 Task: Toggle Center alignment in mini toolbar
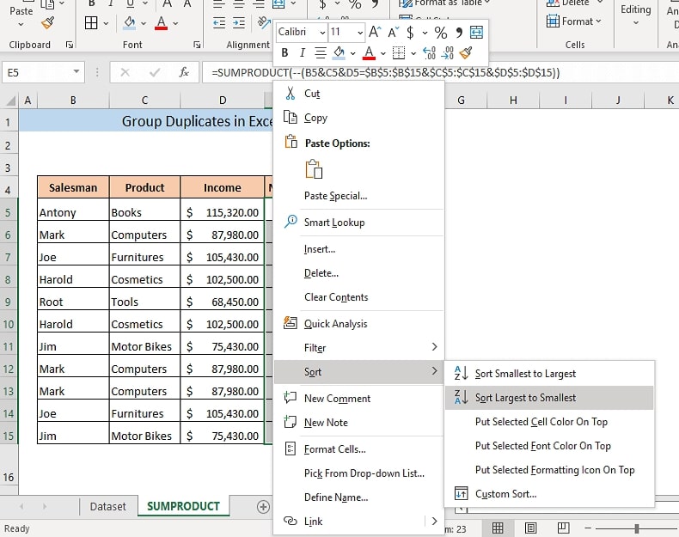coord(321,52)
